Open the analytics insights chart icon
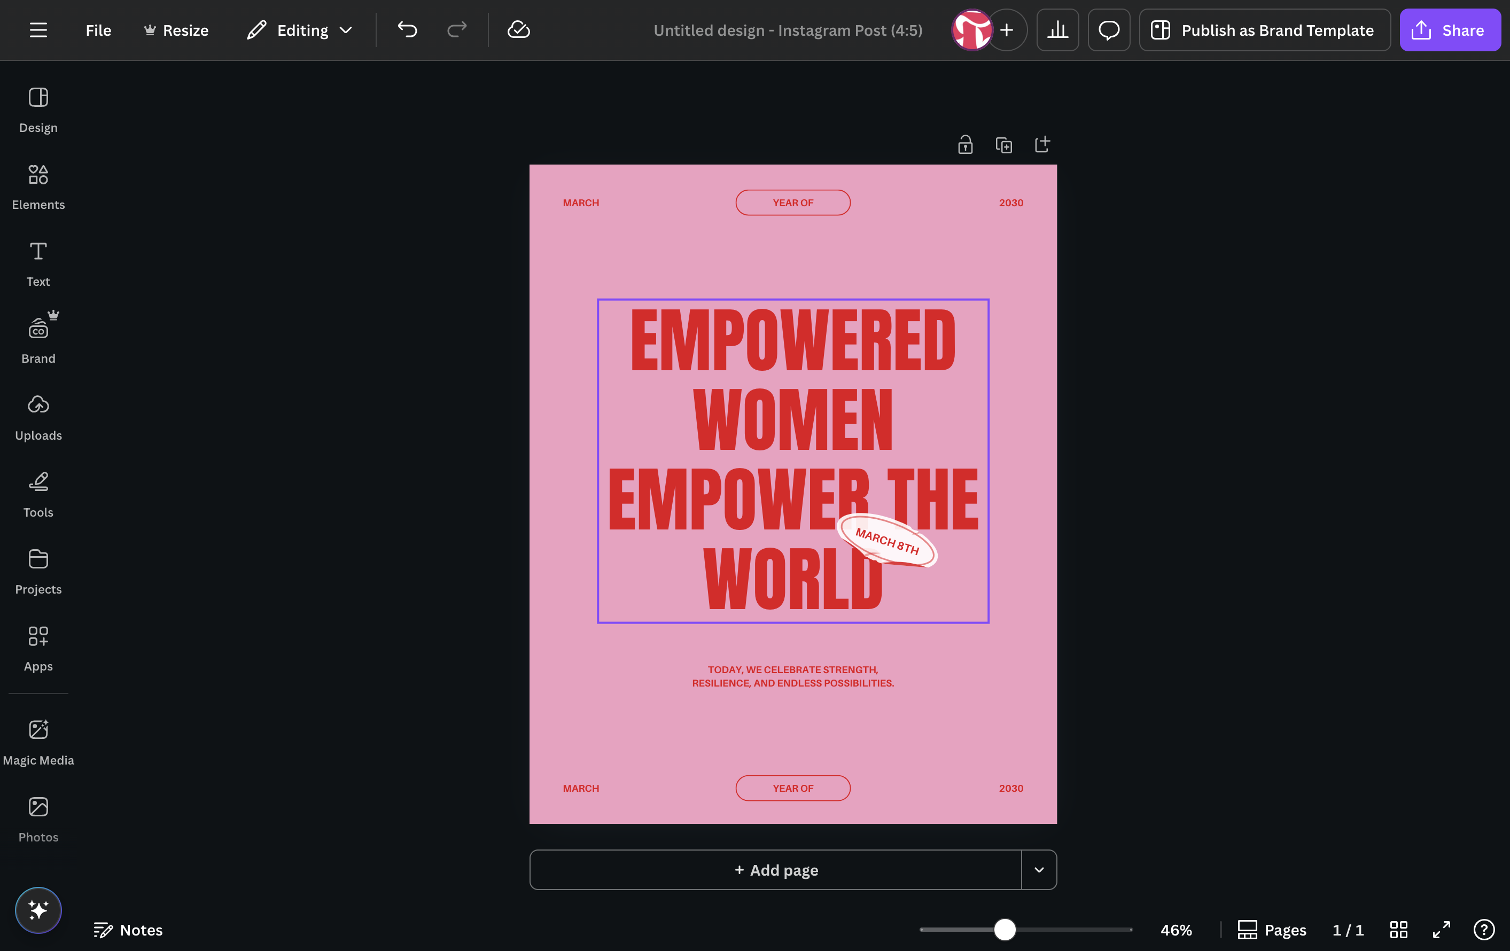 coord(1057,30)
